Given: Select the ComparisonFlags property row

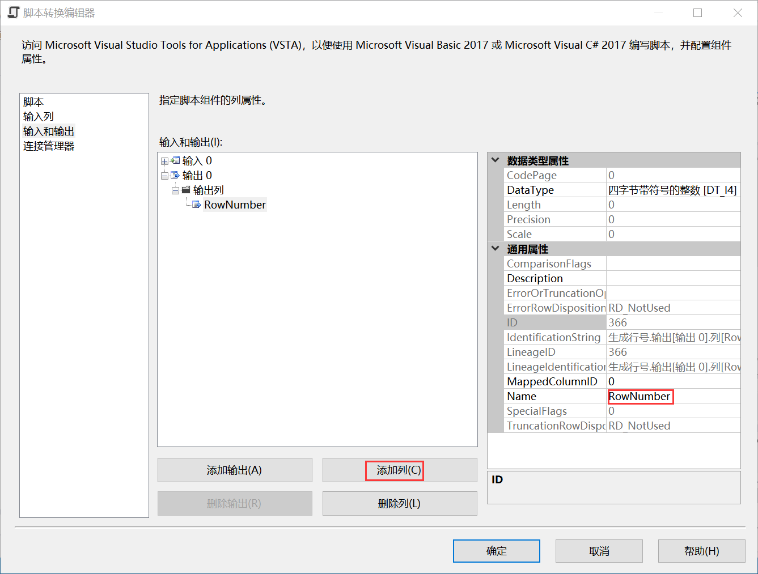Looking at the screenshot, I should (622, 263).
